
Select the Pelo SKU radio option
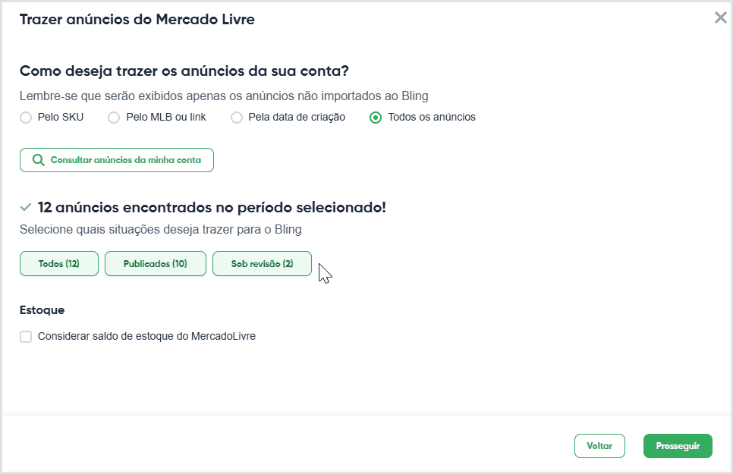pos(26,118)
